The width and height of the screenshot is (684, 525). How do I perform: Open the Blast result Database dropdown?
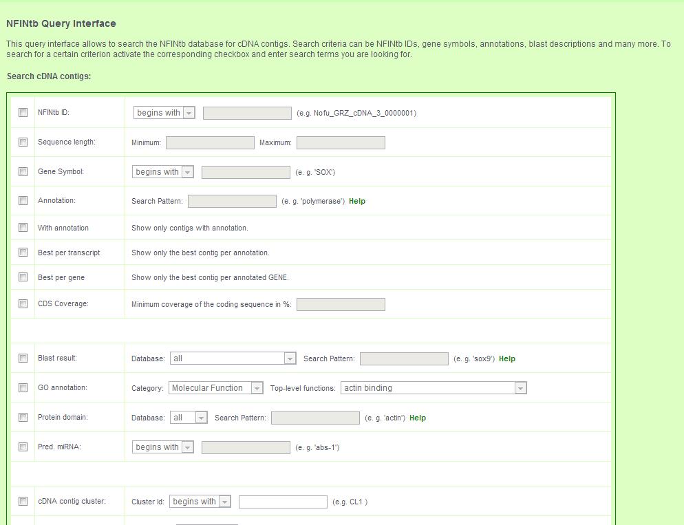click(x=233, y=358)
